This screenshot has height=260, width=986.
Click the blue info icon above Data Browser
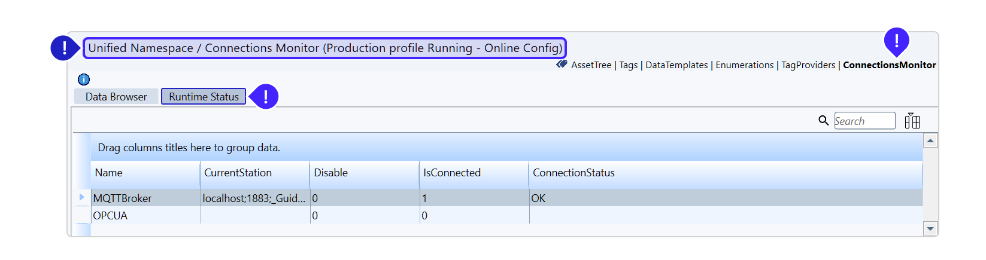pyautogui.click(x=84, y=79)
